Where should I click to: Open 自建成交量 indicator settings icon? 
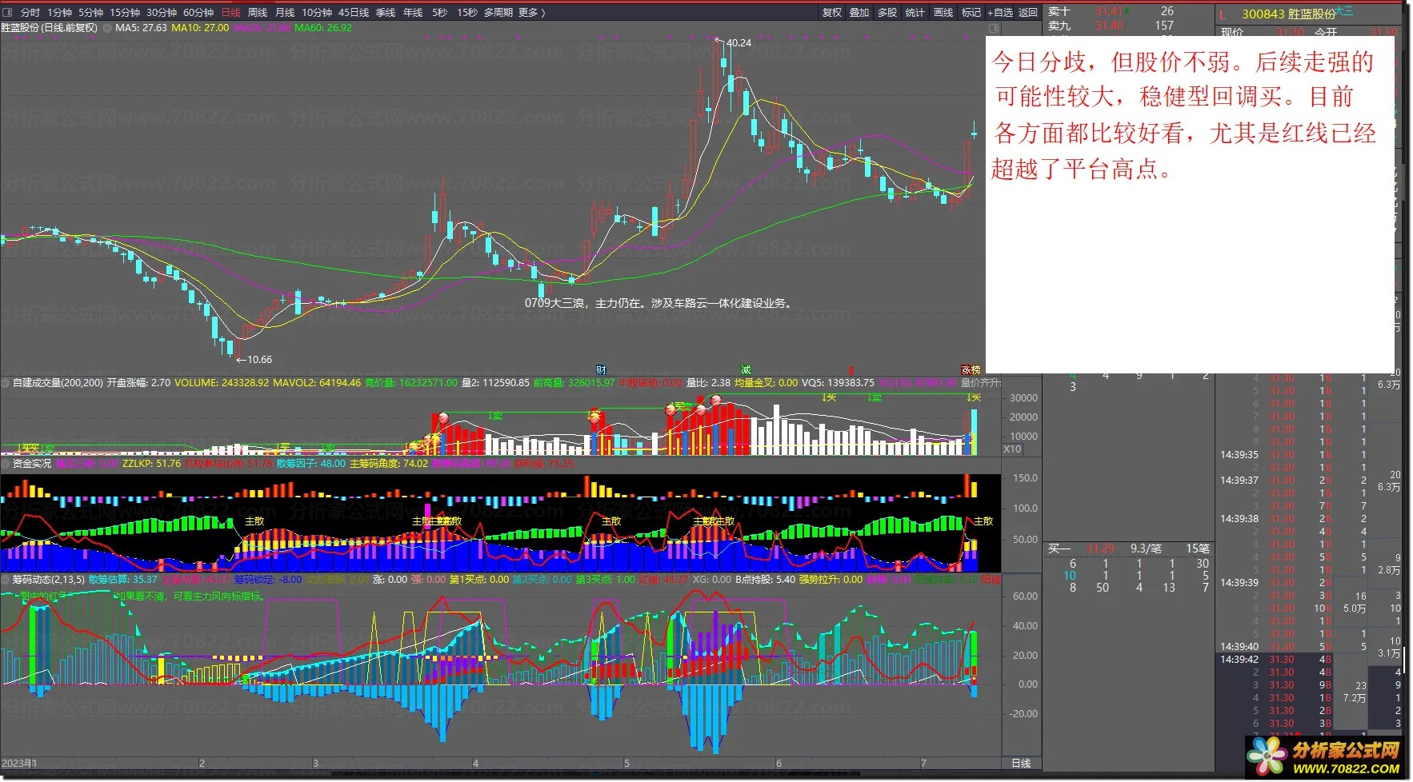click(6, 383)
